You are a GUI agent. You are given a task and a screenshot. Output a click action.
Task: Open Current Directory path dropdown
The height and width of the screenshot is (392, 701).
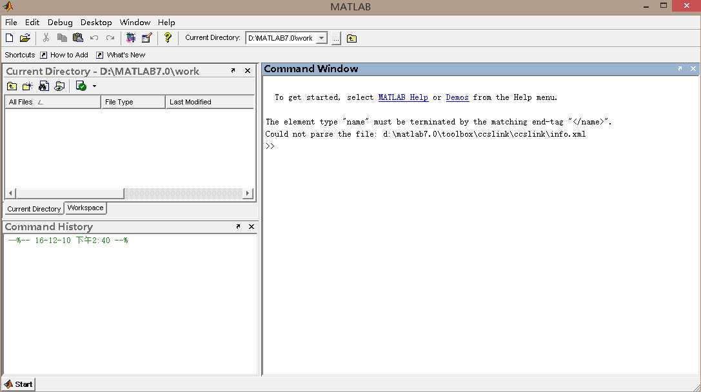321,39
